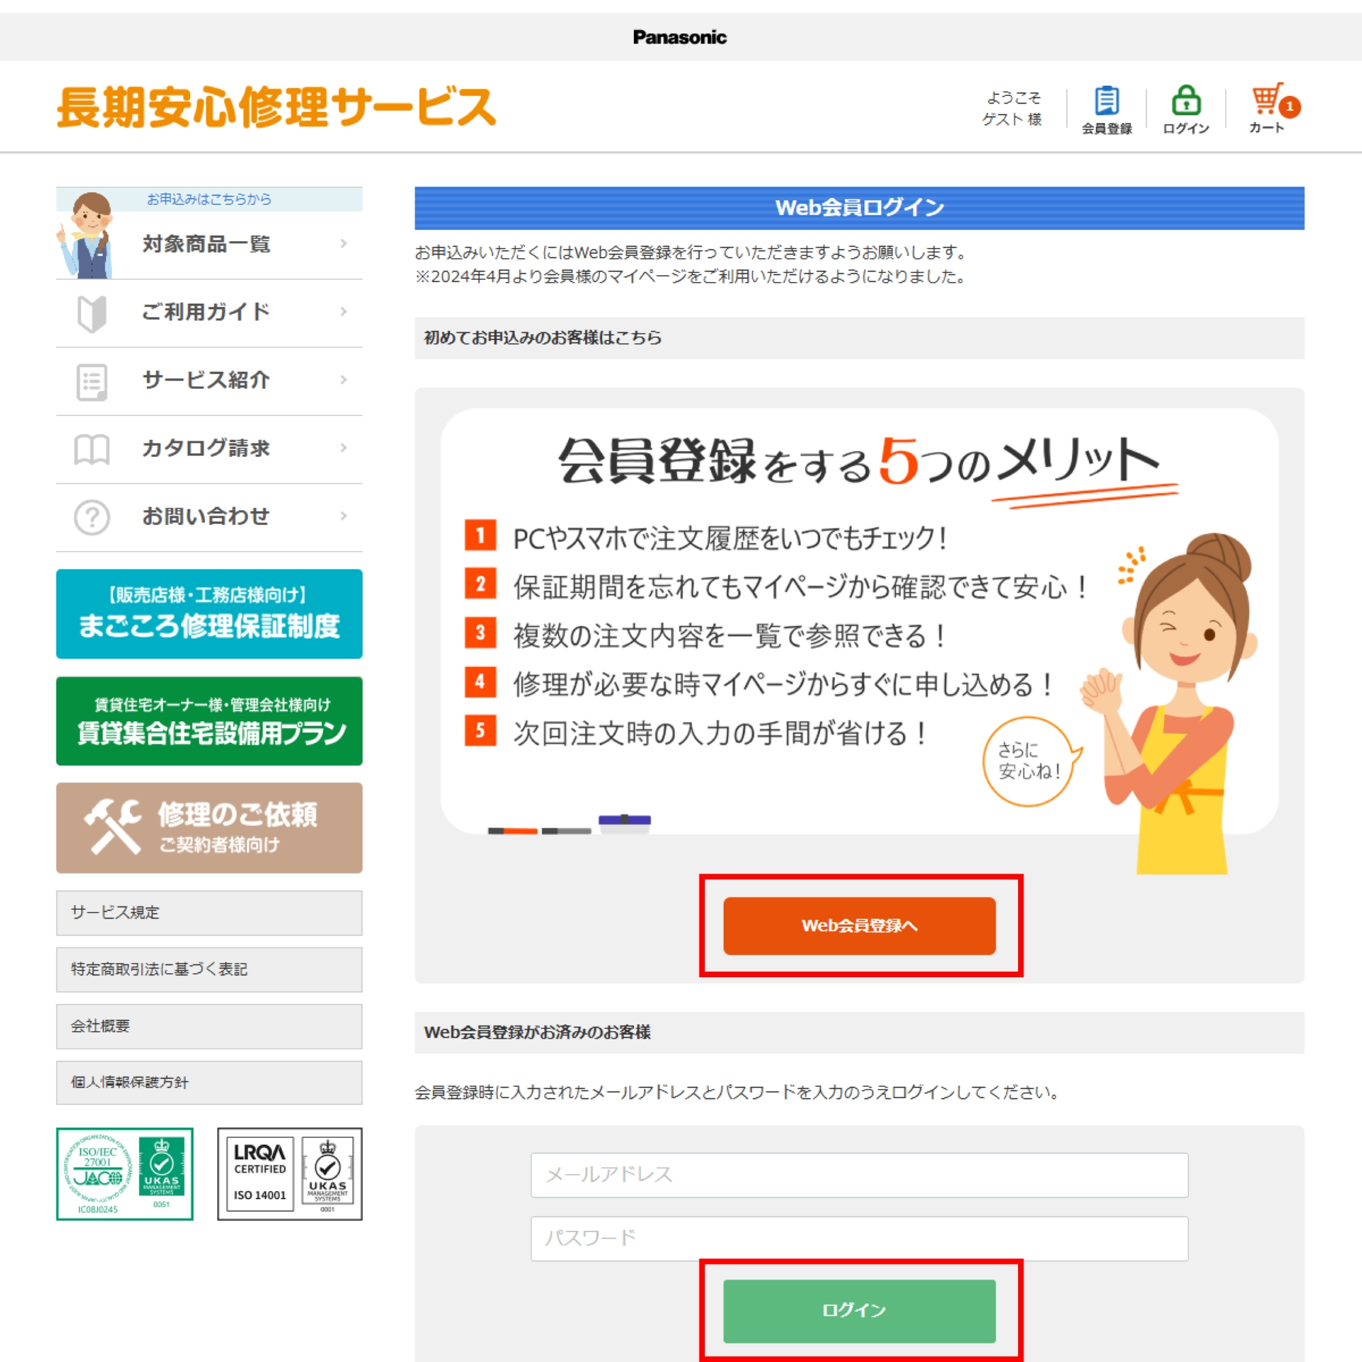Open the shopping cart icon
The image size is (1362, 1362).
pos(1266,100)
